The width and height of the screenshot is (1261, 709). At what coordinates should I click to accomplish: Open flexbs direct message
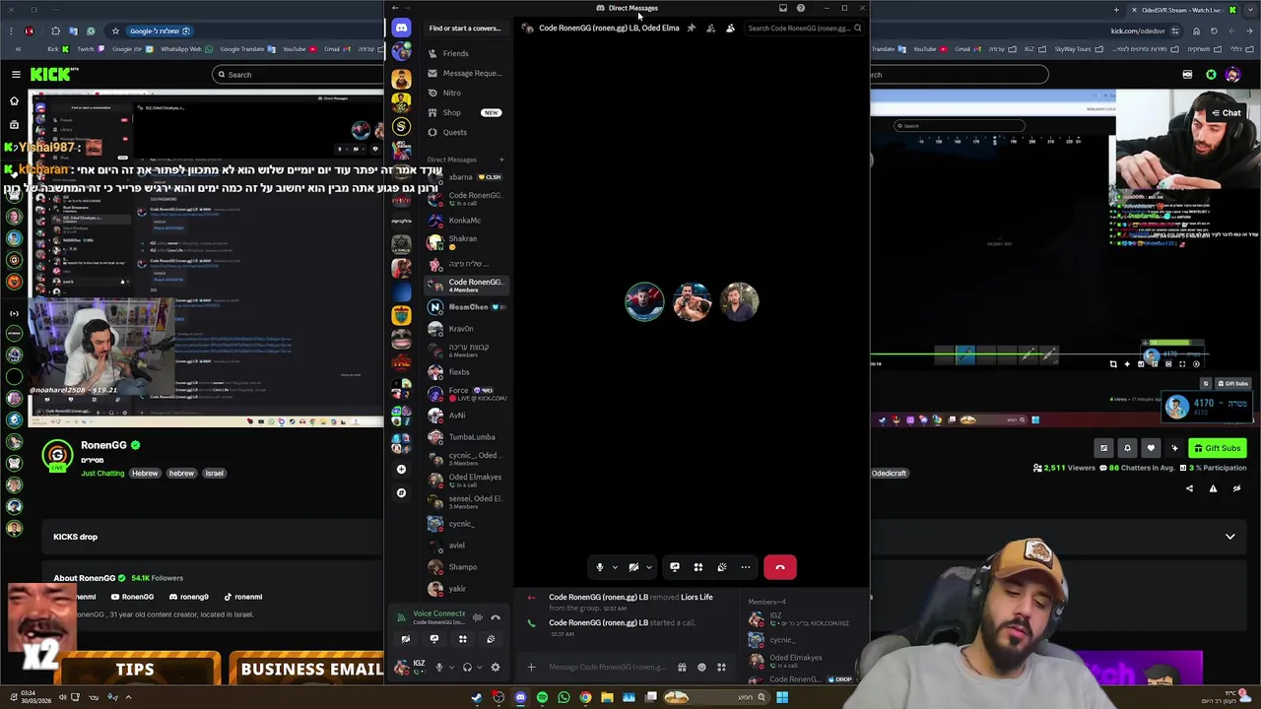coord(465,372)
